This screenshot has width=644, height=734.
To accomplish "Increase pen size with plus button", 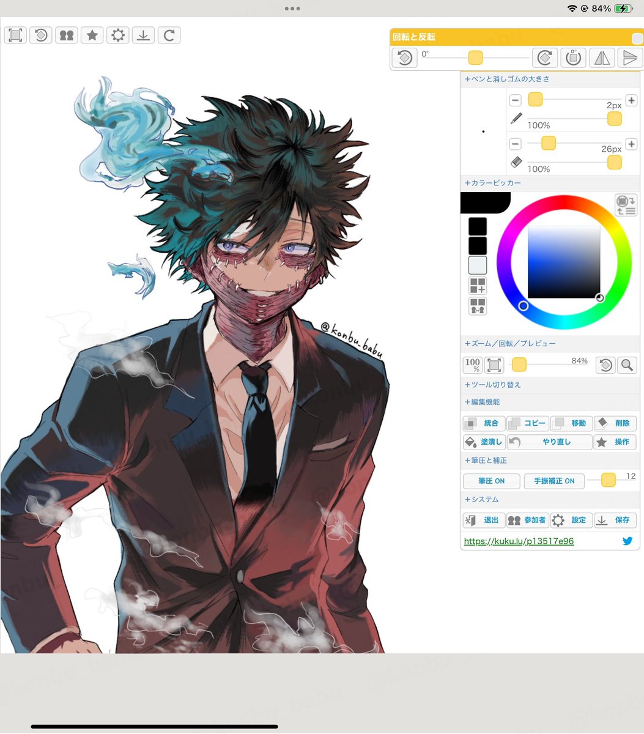I will (632, 100).
